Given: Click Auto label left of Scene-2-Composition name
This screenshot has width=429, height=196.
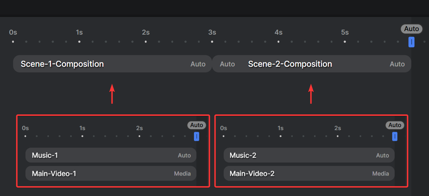Looking at the screenshot, I should pos(227,64).
